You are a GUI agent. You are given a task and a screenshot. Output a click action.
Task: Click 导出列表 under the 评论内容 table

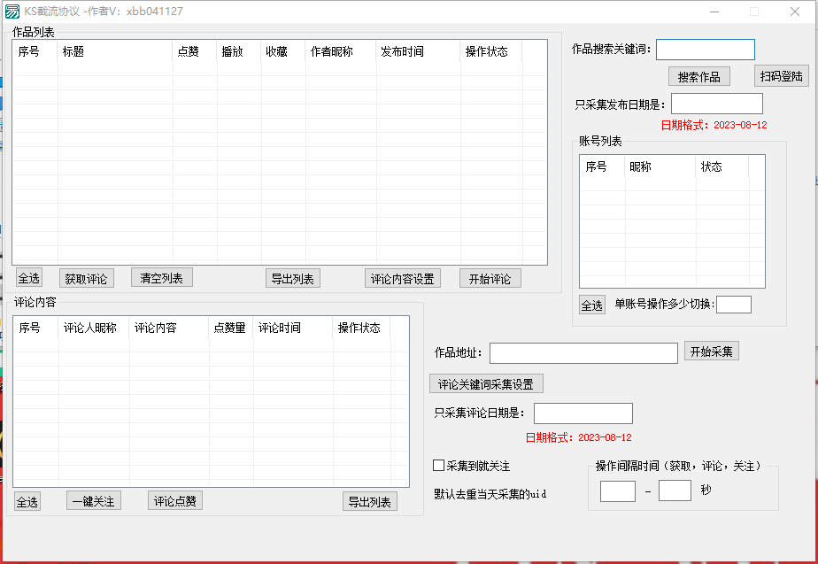click(370, 501)
